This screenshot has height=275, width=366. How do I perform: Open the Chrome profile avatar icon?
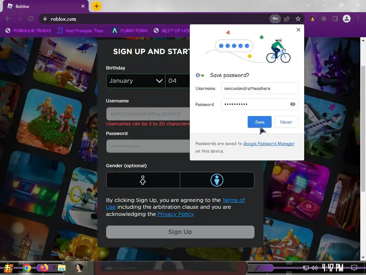click(347, 19)
